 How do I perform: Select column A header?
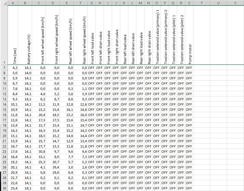(x=13, y=3)
